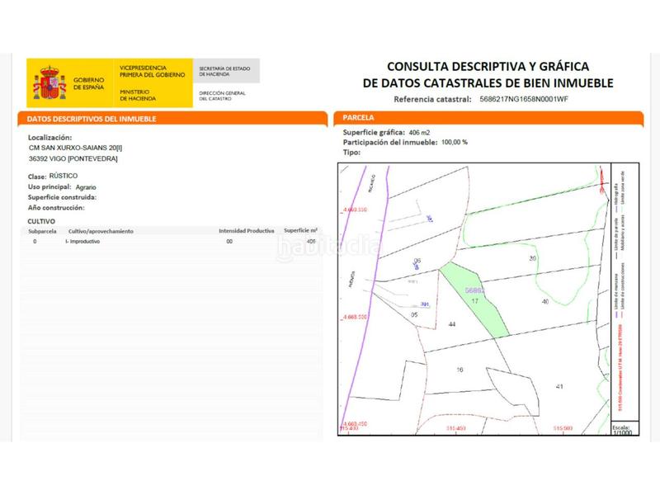Expand the PARCELA section header
The image size is (660, 495).
point(355,118)
